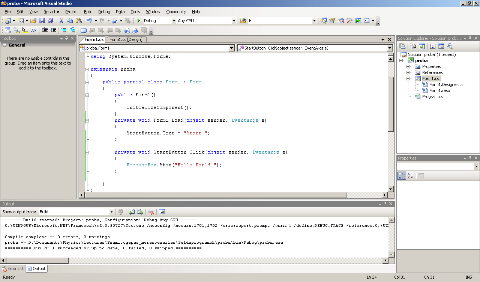Click View Code icon in Solution Explorer
Viewport: 480px width, 282px height.
433,46
